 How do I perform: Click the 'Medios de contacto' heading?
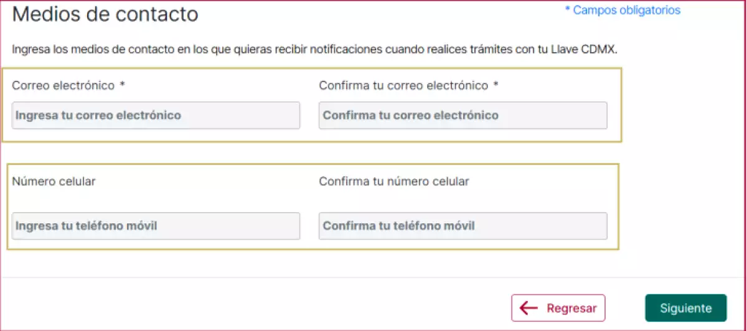105,14
